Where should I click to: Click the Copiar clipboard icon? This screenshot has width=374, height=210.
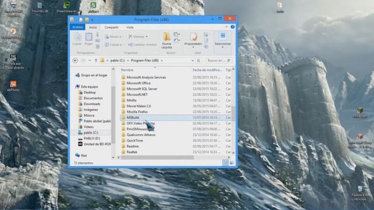(77, 39)
